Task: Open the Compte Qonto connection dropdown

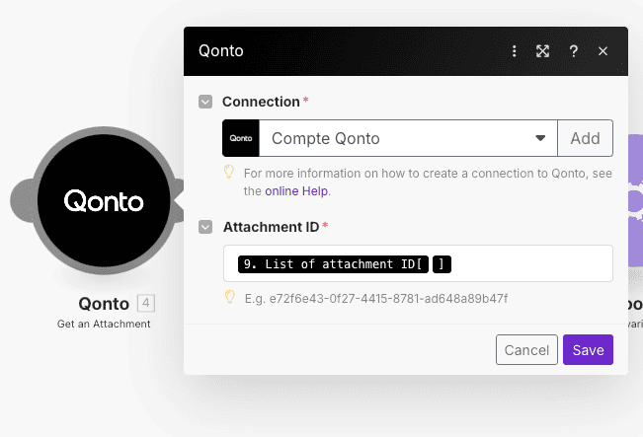Action: coord(408,138)
